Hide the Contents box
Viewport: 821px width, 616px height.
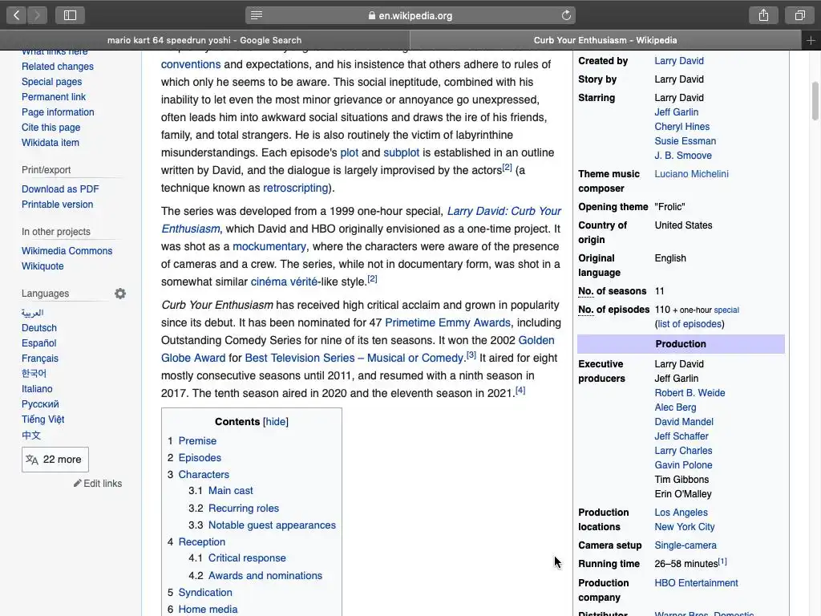[276, 422]
